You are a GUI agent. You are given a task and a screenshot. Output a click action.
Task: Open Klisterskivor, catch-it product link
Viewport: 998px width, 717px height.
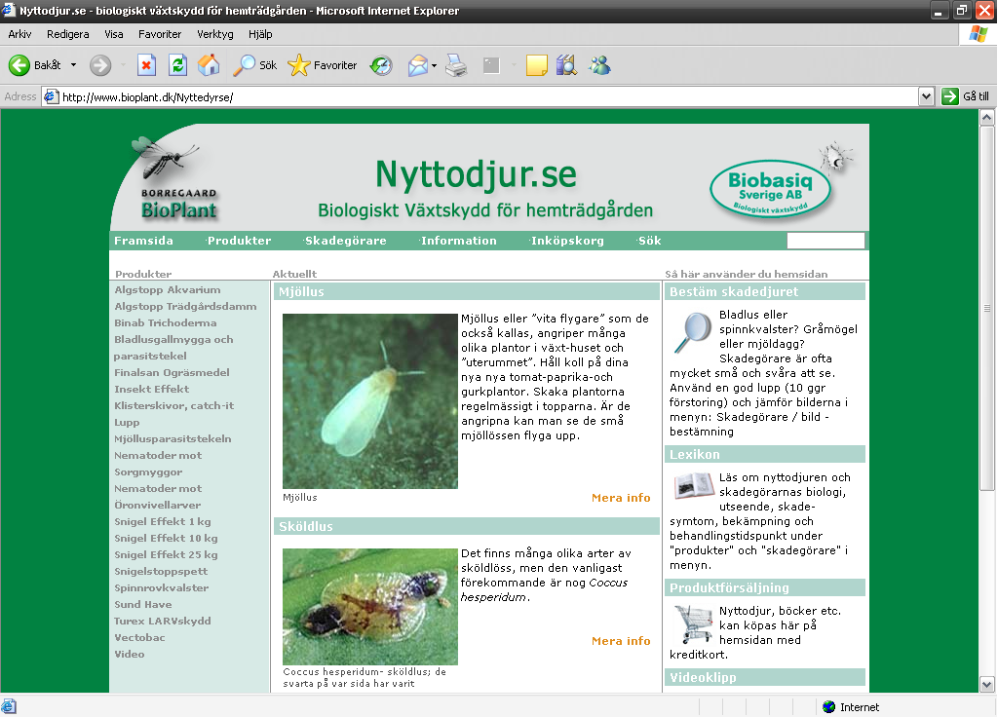click(x=173, y=405)
